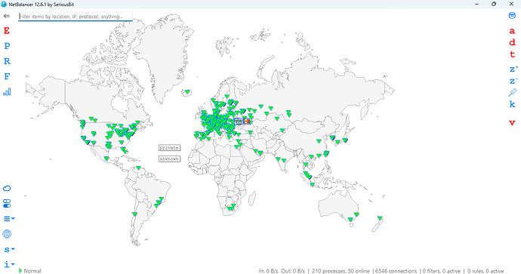
Task: Click the round blue face icon
Action: click(x=512, y=15)
